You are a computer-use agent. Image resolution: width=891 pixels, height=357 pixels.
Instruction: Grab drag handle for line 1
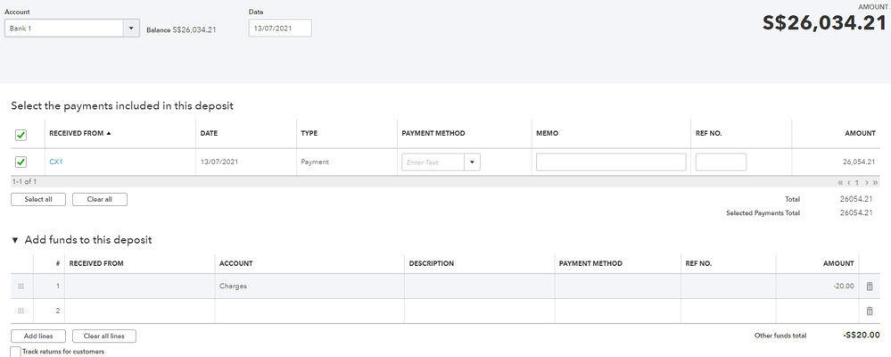pyautogui.click(x=21, y=286)
